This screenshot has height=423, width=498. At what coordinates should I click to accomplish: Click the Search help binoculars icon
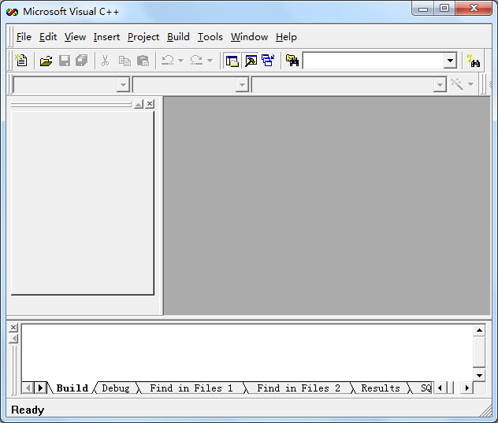[x=474, y=61]
